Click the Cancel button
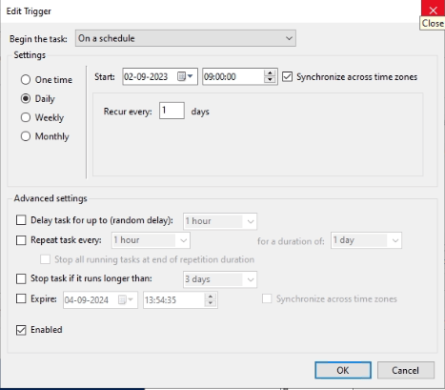Image resolution: width=445 pixels, height=390 pixels. coord(406,370)
